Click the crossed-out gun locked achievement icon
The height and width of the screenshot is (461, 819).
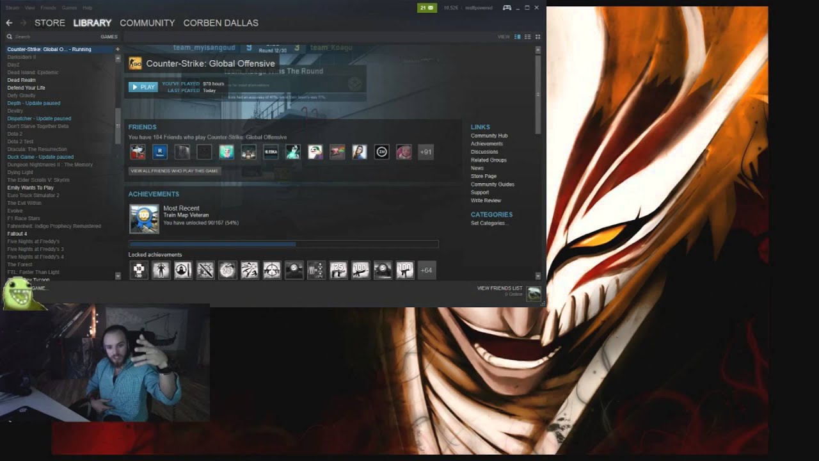coord(205,270)
